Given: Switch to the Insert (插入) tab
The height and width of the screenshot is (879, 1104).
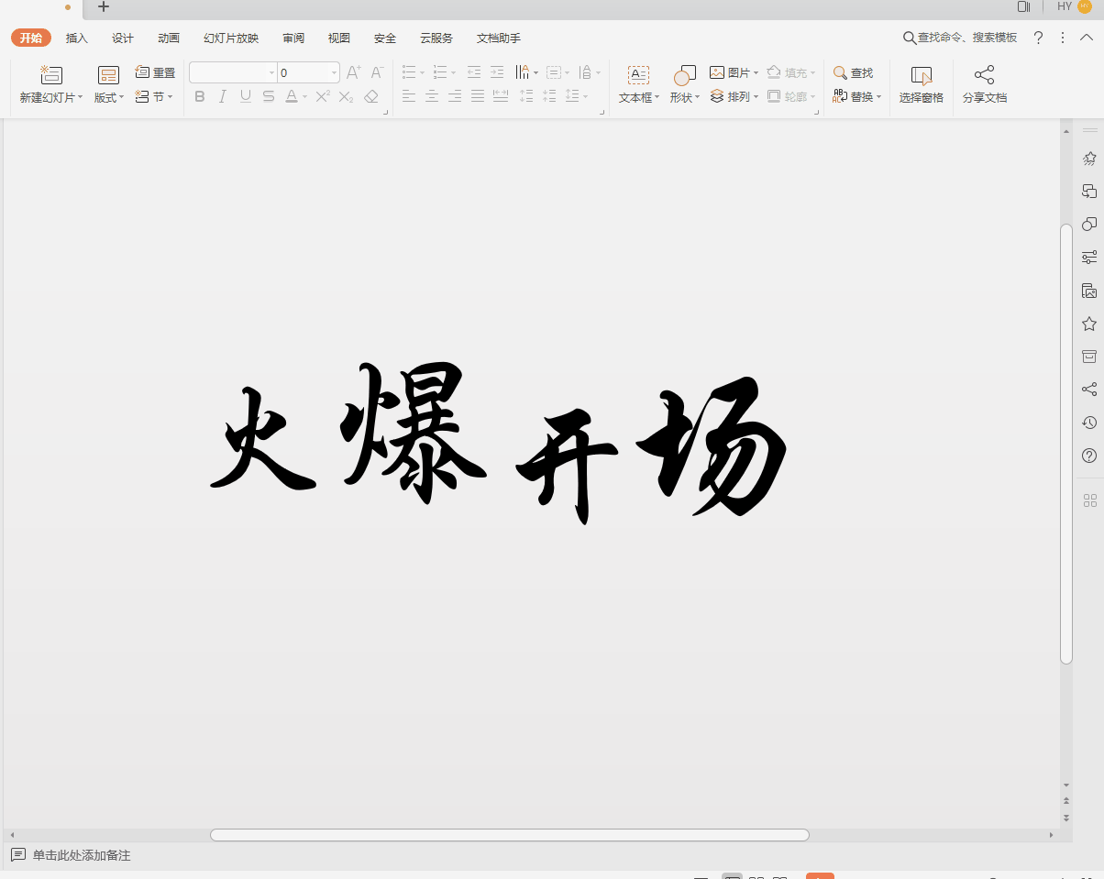Looking at the screenshot, I should pyautogui.click(x=77, y=38).
